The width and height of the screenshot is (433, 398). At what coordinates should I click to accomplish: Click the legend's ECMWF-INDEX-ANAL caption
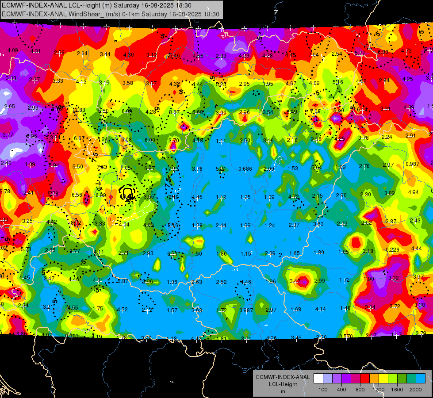[283, 377]
